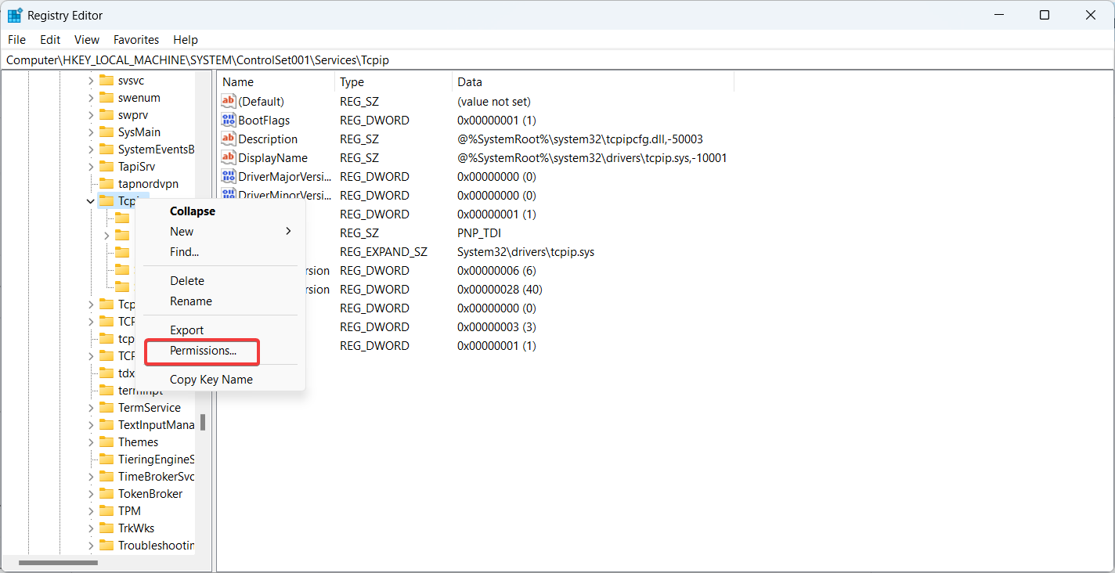Image resolution: width=1115 pixels, height=573 pixels.
Task: Expand the SysMain key
Action: 90,132
